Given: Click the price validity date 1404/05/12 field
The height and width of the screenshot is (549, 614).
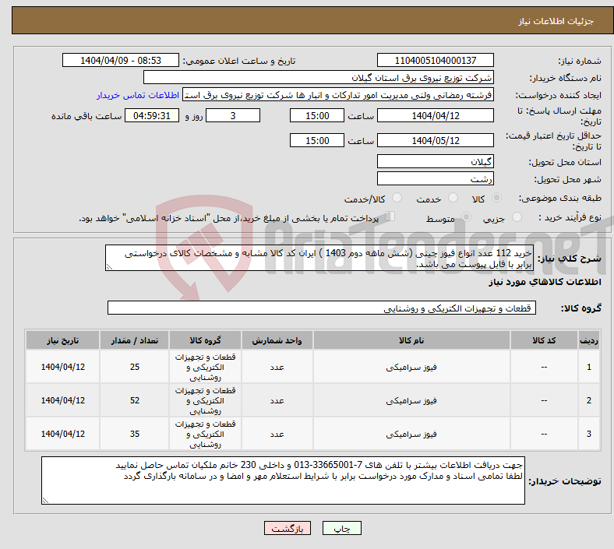Looking at the screenshot, I should (x=435, y=140).
